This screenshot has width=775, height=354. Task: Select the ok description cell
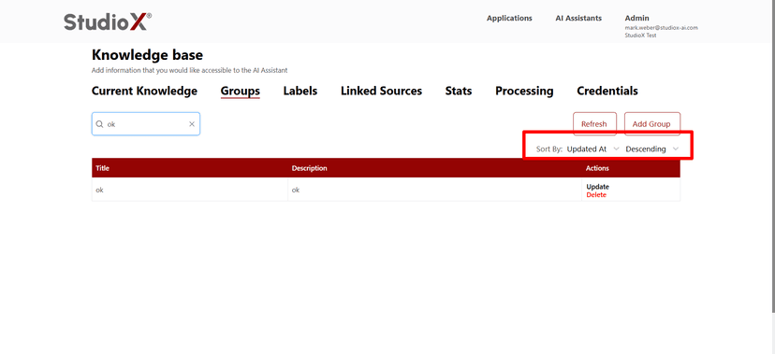(x=434, y=190)
